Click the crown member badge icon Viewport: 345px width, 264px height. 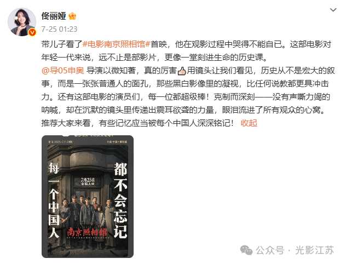72,16
